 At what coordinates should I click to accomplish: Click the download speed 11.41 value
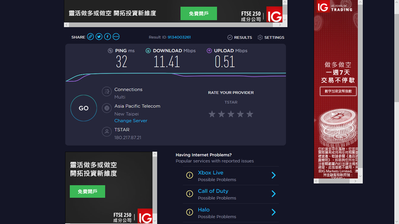coord(167,62)
